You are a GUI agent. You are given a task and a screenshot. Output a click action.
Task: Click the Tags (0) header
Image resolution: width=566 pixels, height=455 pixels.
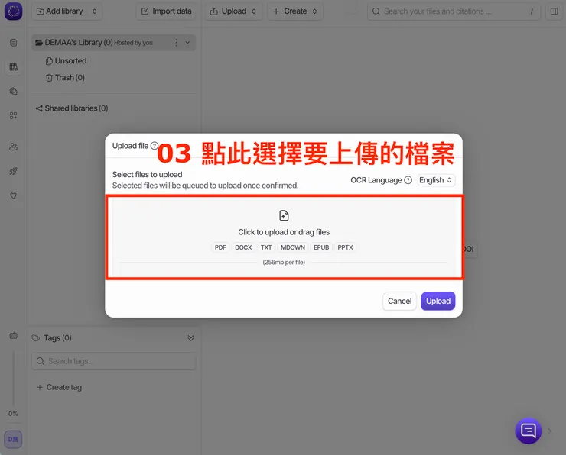click(x=58, y=338)
